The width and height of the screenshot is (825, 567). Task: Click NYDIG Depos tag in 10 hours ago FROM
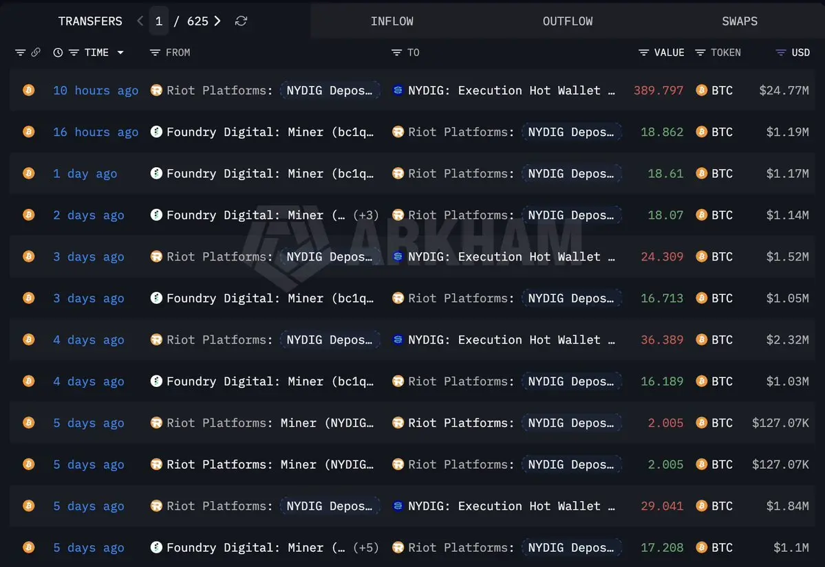[330, 91]
